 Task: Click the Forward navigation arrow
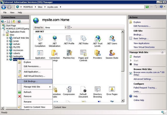click(x=9, y=7)
